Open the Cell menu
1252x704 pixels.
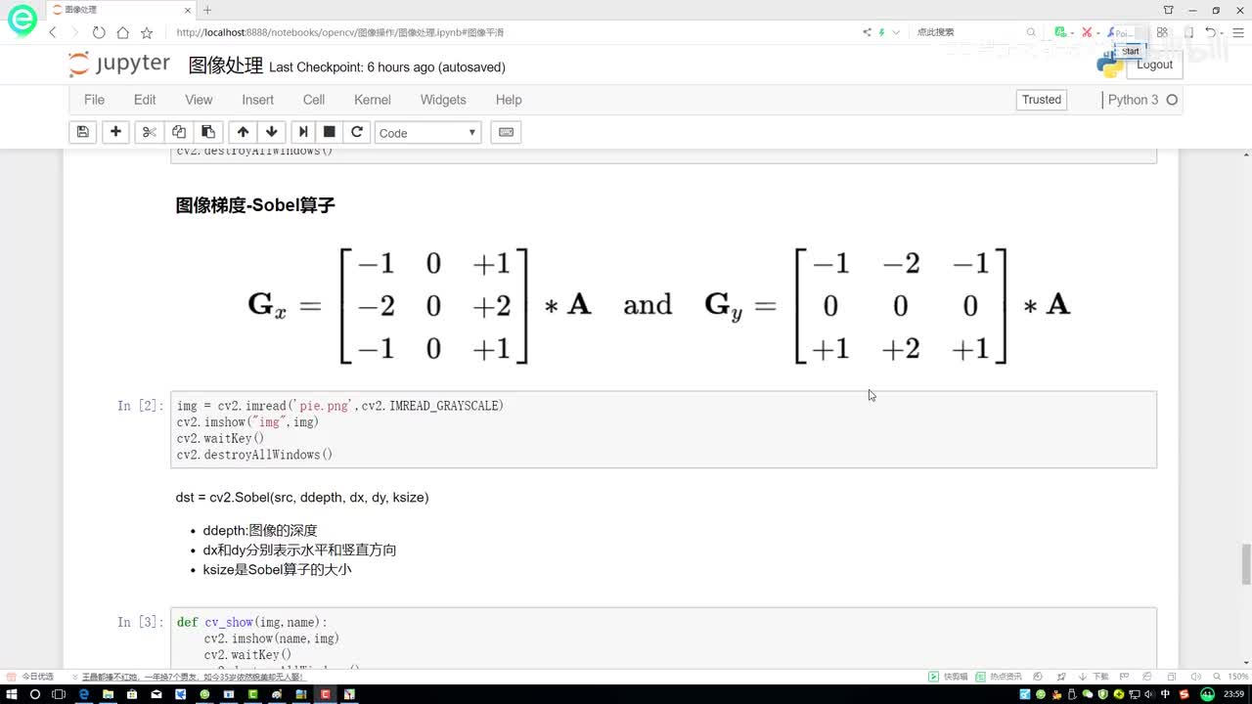314,100
